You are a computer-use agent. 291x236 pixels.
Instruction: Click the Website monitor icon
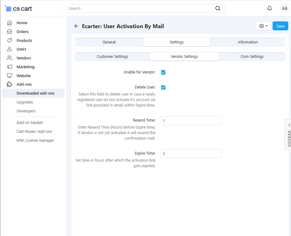[x=9, y=76]
